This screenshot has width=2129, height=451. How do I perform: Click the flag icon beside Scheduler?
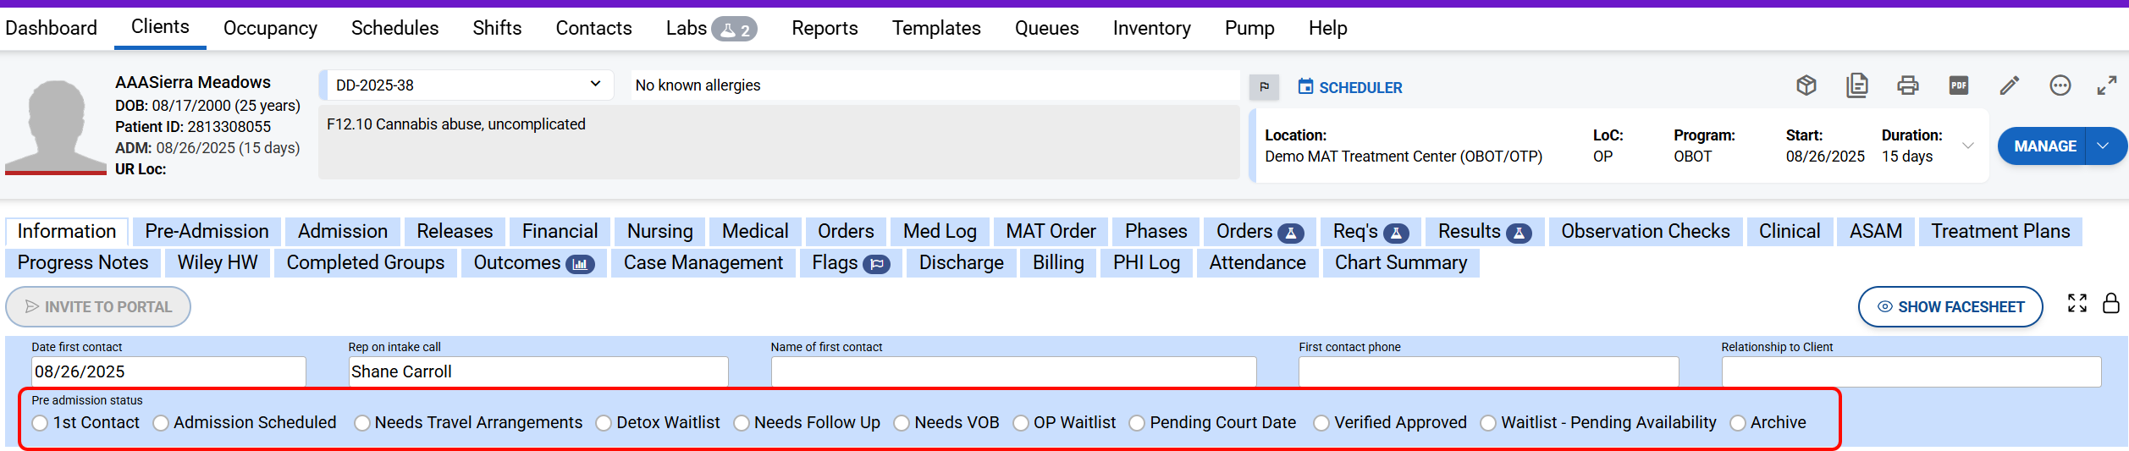[x=1264, y=86]
